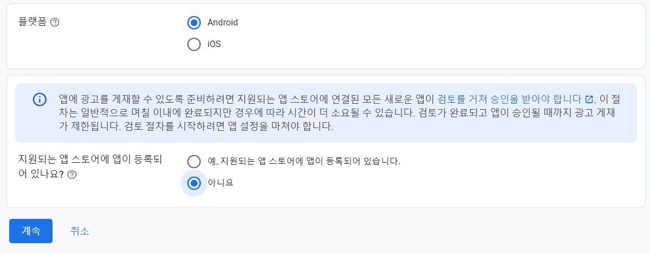650x254 pixels.
Task: Open the help icon beside 플랫폼
Action: click(x=54, y=23)
